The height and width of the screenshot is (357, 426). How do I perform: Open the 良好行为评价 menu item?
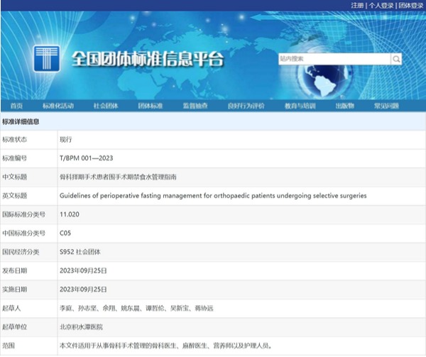246,106
